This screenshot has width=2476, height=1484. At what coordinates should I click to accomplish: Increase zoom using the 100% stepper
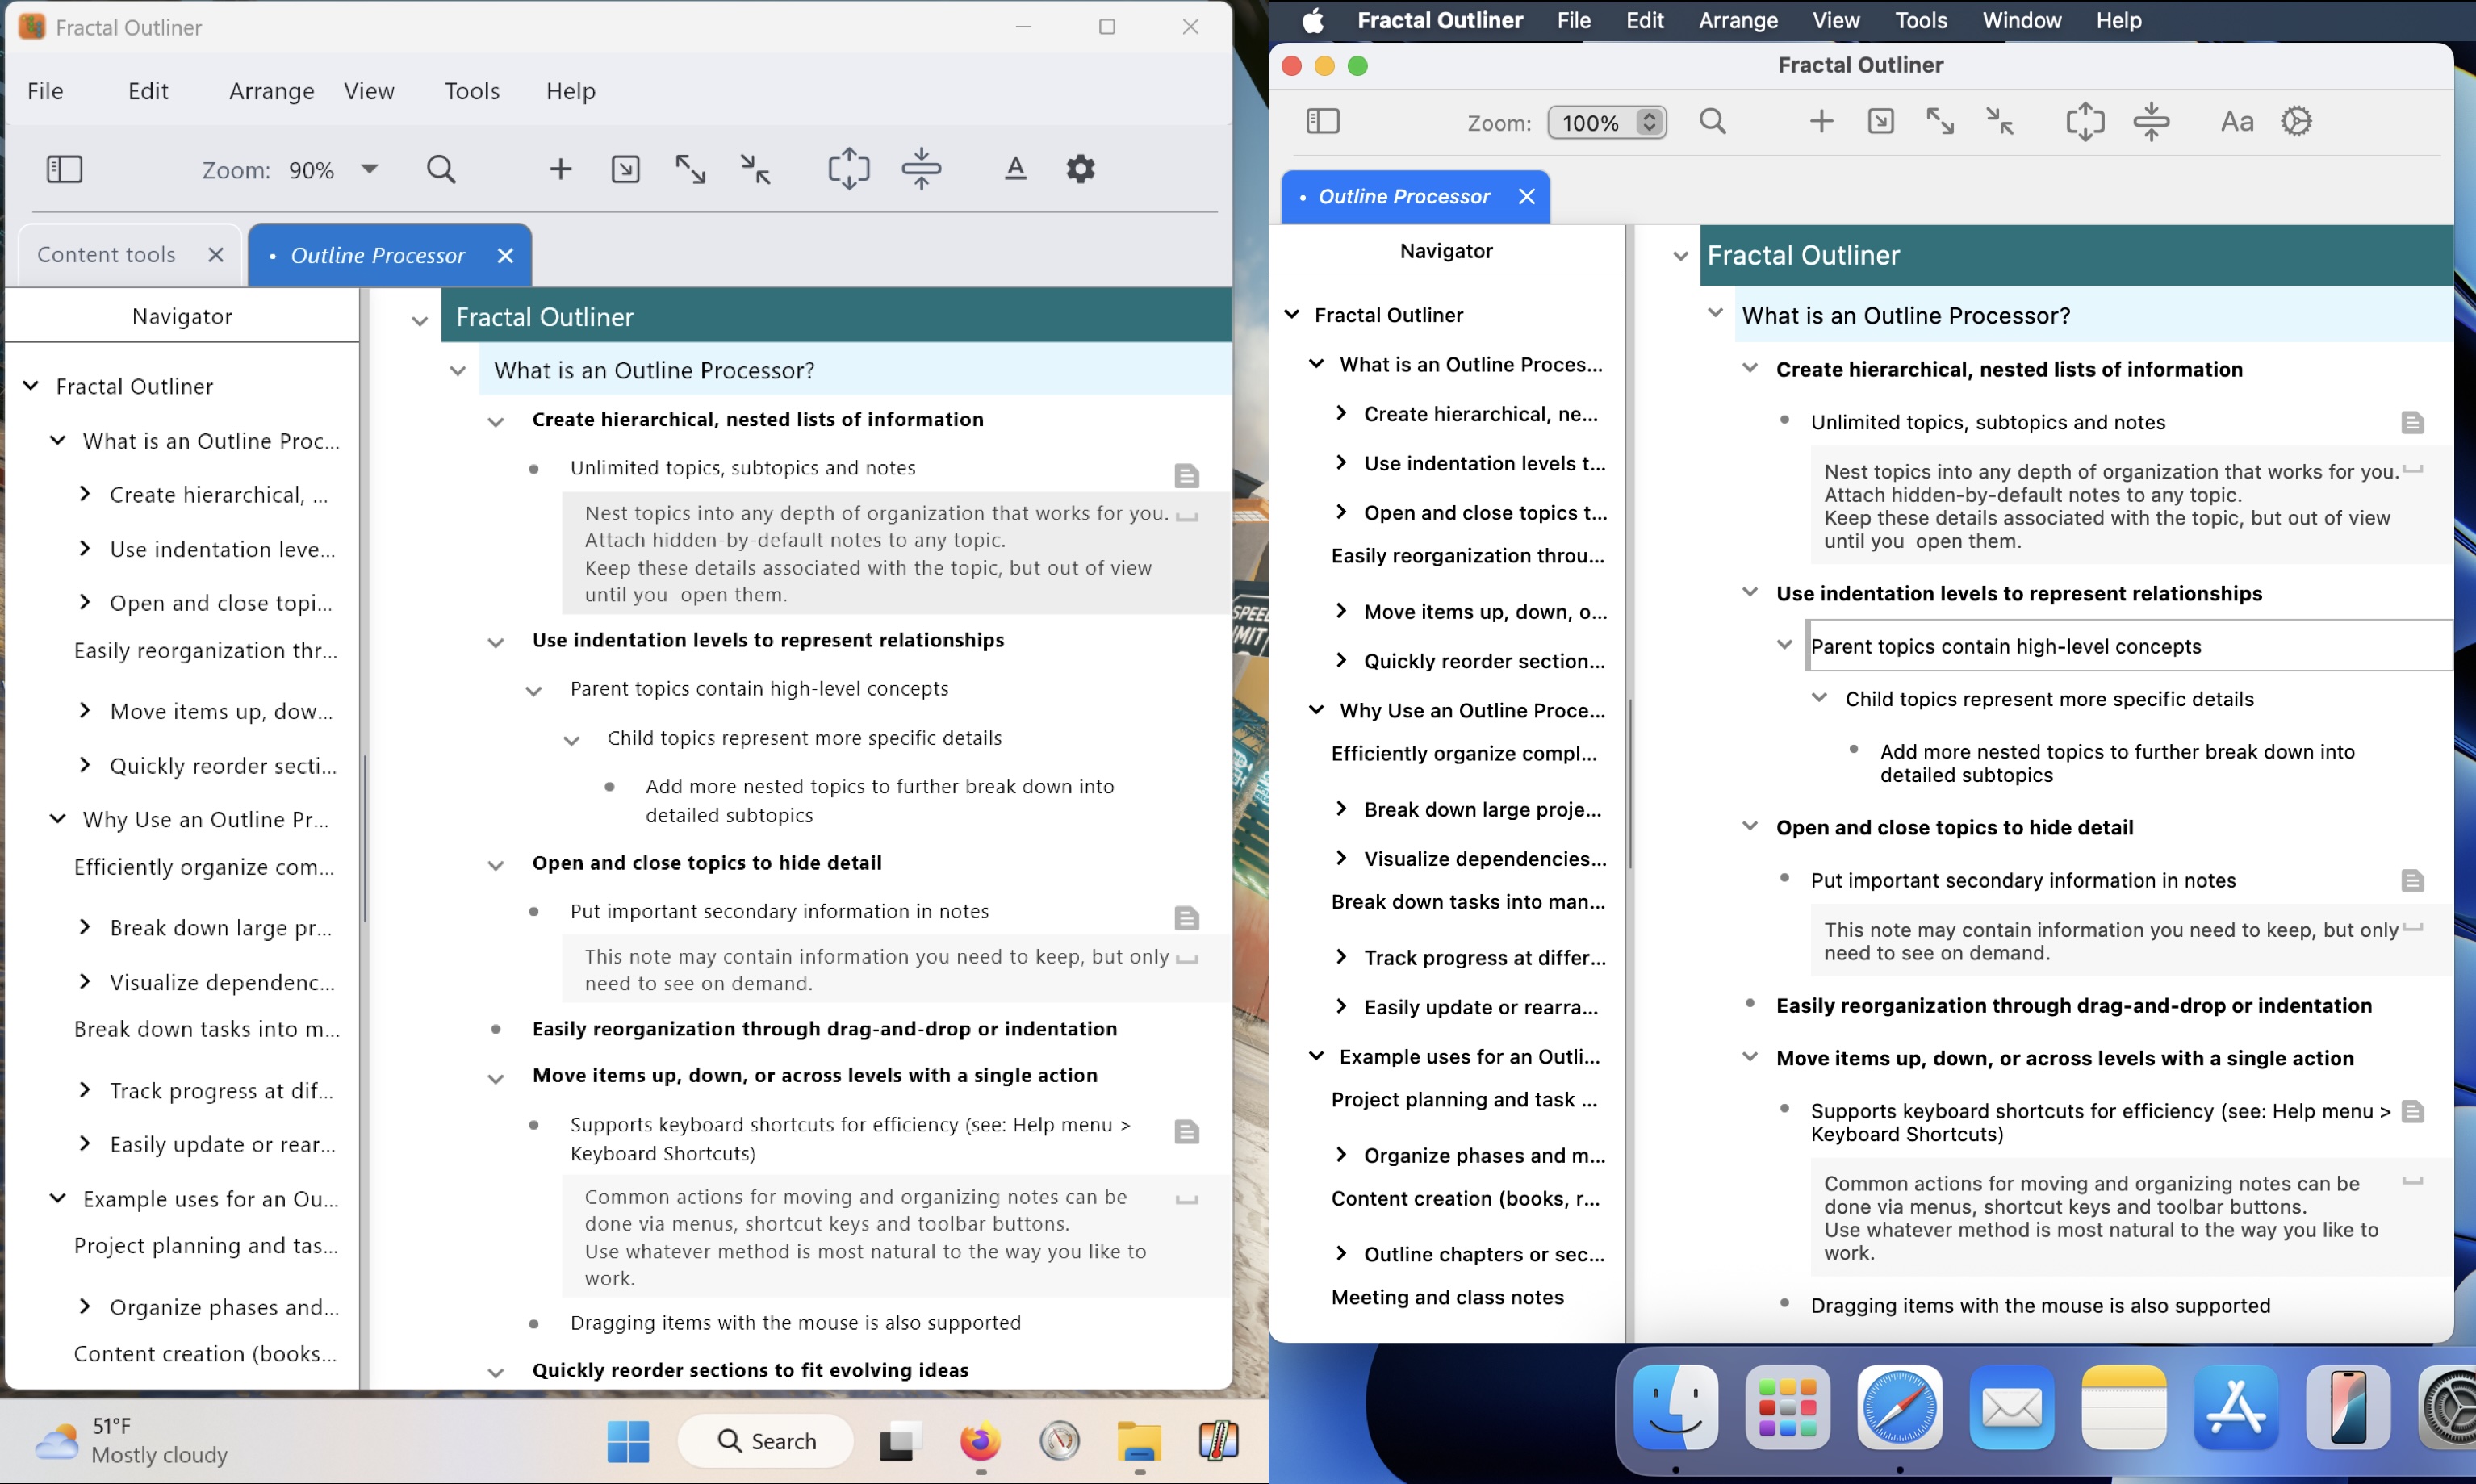[1648, 114]
